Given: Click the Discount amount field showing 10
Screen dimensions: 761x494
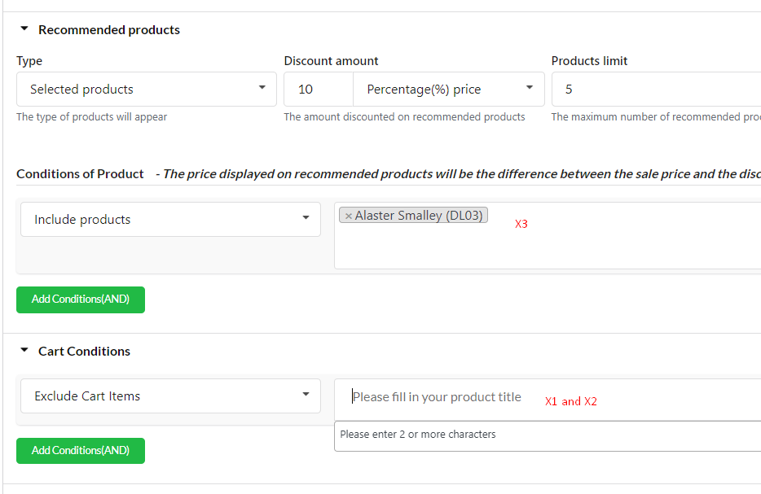Looking at the screenshot, I should [x=319, y=90].
